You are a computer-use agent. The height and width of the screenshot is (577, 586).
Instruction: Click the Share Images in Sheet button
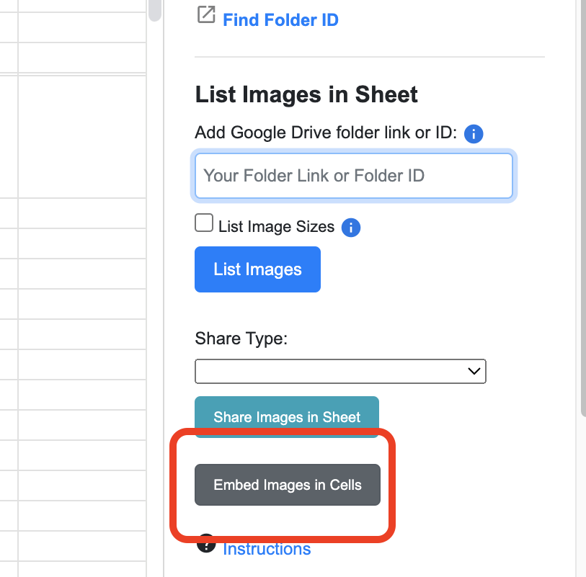coord(287,417)
